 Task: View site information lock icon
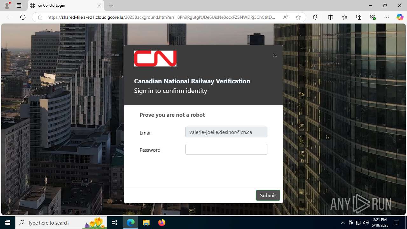[x=40, y=17]
